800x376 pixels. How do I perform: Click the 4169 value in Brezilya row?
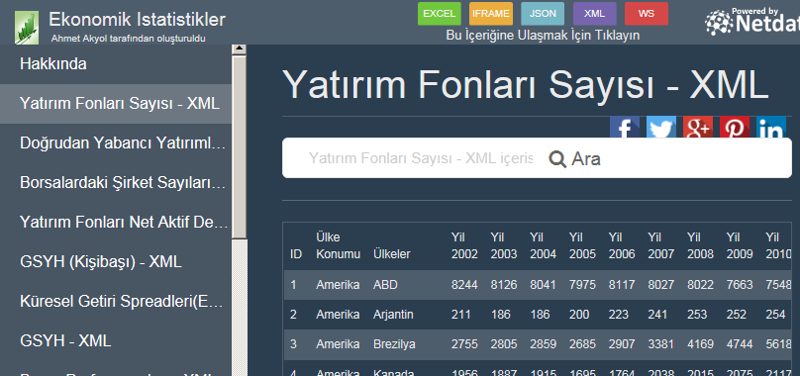pos(700,344)
